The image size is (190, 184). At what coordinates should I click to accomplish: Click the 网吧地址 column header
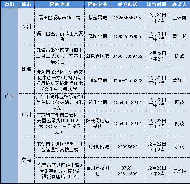(x=60, y=4)
